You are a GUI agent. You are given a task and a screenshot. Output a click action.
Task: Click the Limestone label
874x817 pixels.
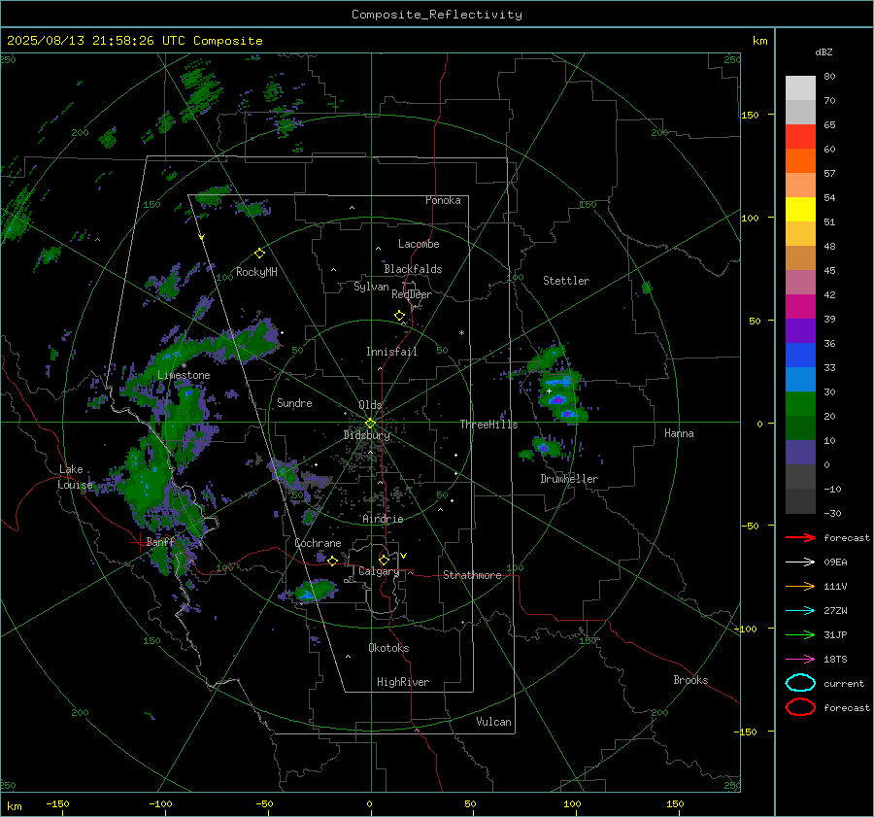[184, 375]
